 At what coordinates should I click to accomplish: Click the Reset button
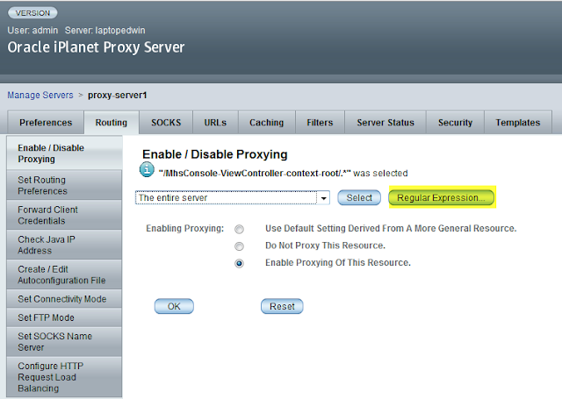pos(282,306)
